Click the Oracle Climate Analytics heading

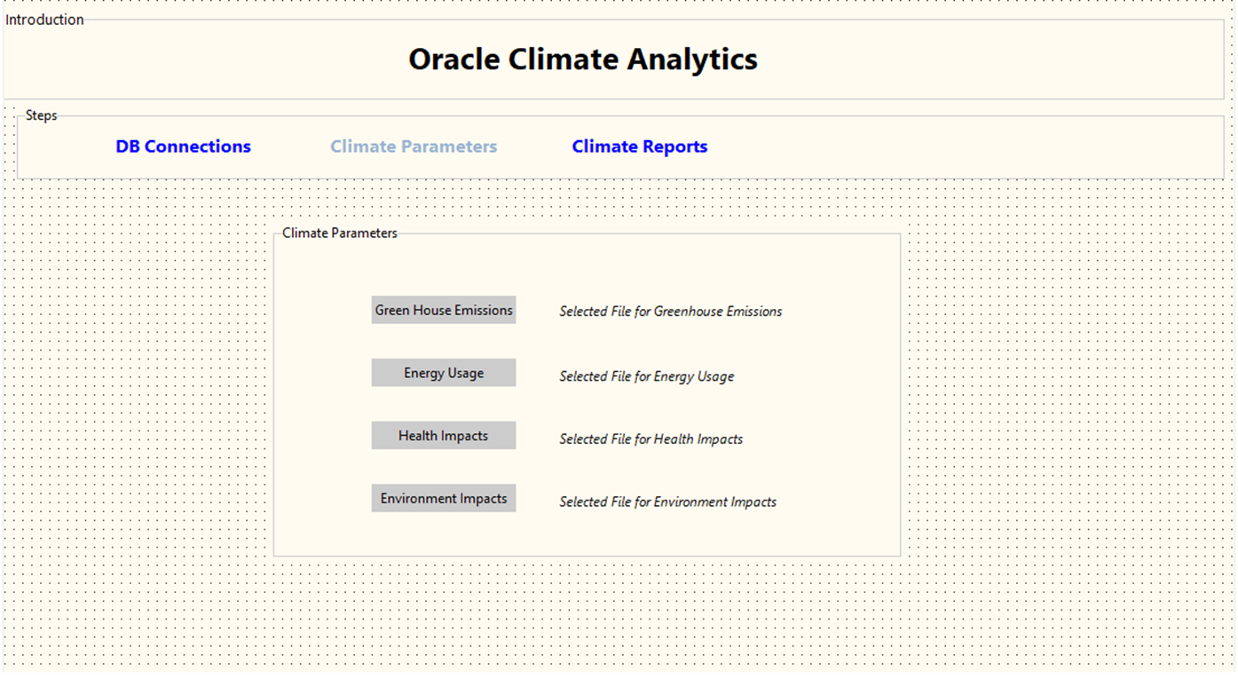pyautogui.click(x=582, y=59)
